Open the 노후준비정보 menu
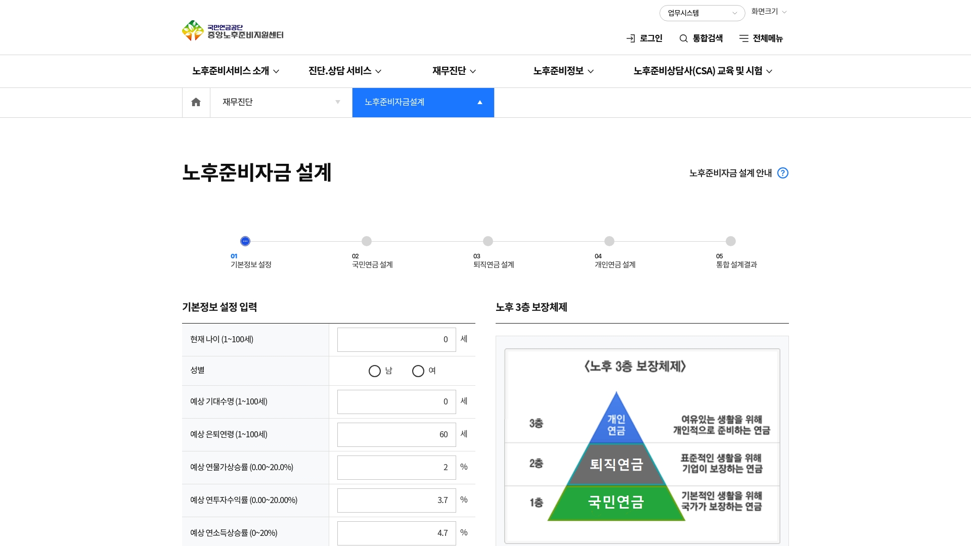This screenshot has width=971, height=546. point(563,71)
